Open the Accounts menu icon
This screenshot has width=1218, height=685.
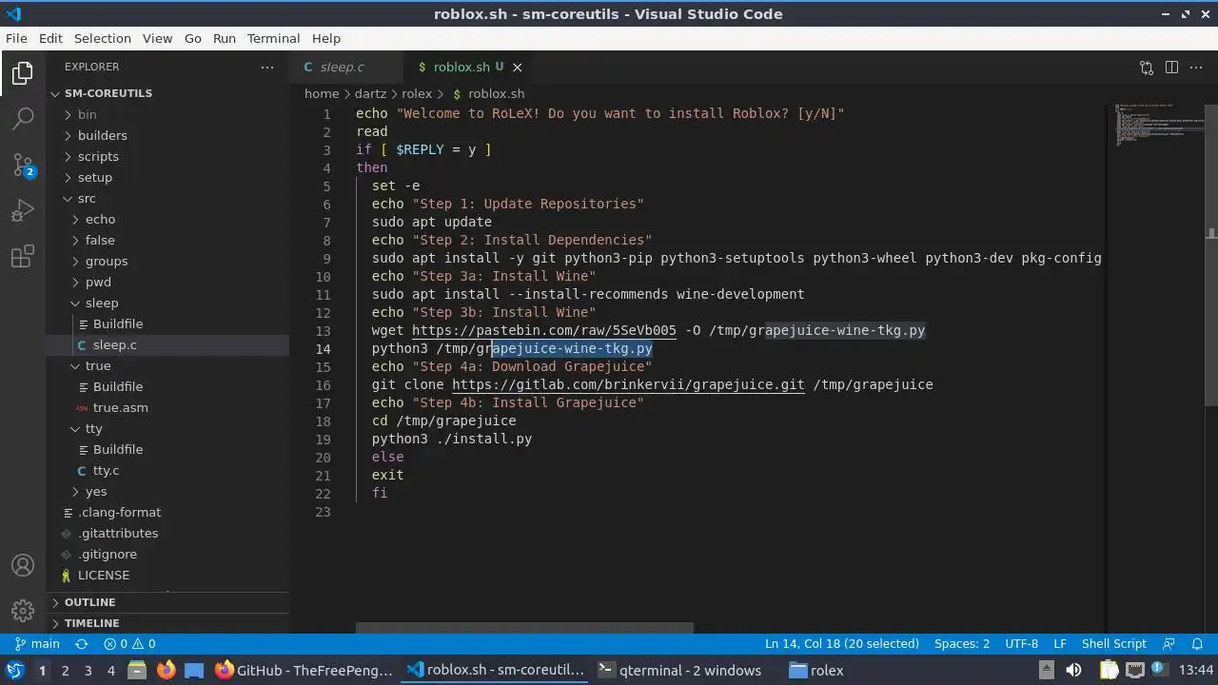pyautogui.click(x=23, y=565)
